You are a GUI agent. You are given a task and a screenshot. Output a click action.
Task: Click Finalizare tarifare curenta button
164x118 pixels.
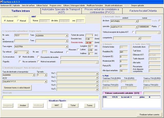pyautogui.click(x=149, y=115)
